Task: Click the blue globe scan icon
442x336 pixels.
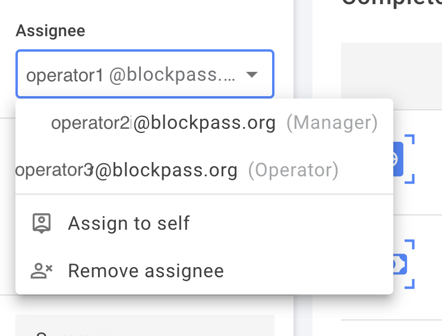Action: [398, 159]
